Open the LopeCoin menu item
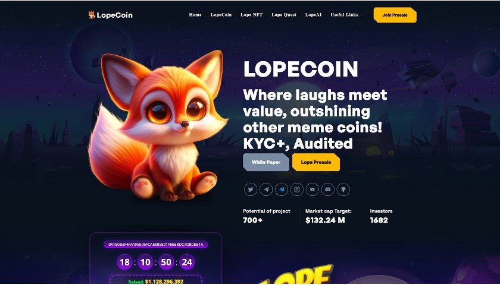The height and width of the screenshot is (285, 500). pyautogui.click(x=221, y=15)
